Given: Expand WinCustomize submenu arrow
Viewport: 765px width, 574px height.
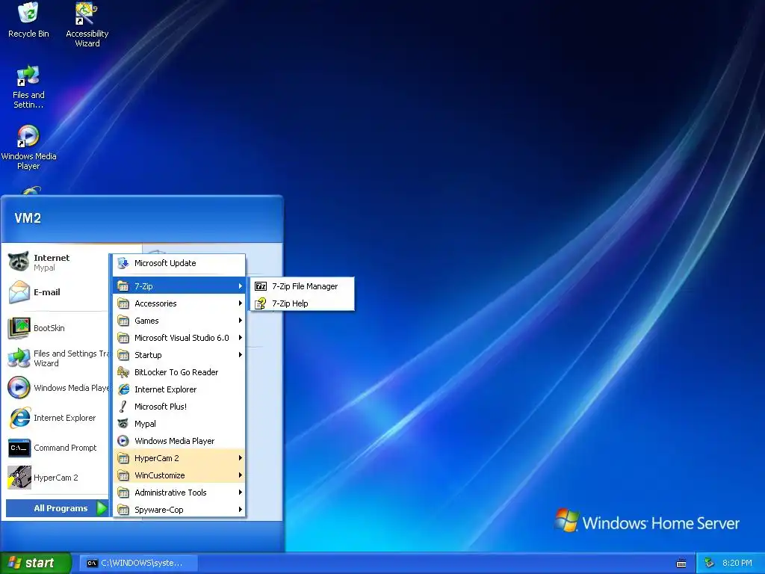Looking at the screenshot, I should pyautogui.click(x=240, y=475).
